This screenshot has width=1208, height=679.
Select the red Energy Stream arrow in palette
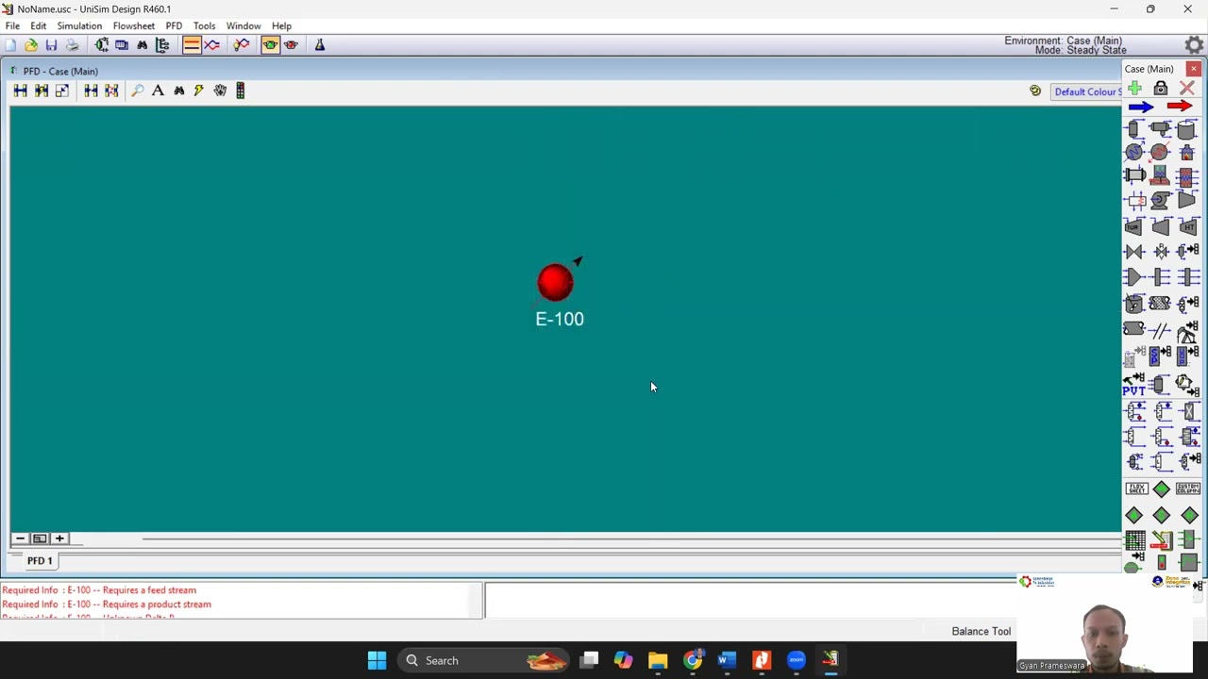(x=1180, y=107)
